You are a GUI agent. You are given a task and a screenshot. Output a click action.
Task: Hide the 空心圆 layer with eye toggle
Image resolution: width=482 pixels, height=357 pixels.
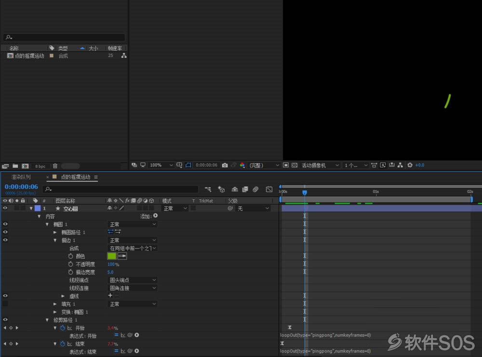[5, 208]
